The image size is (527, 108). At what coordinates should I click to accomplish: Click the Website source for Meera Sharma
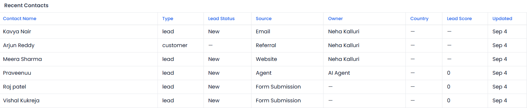pyautogui.click(x=266, y=59)
